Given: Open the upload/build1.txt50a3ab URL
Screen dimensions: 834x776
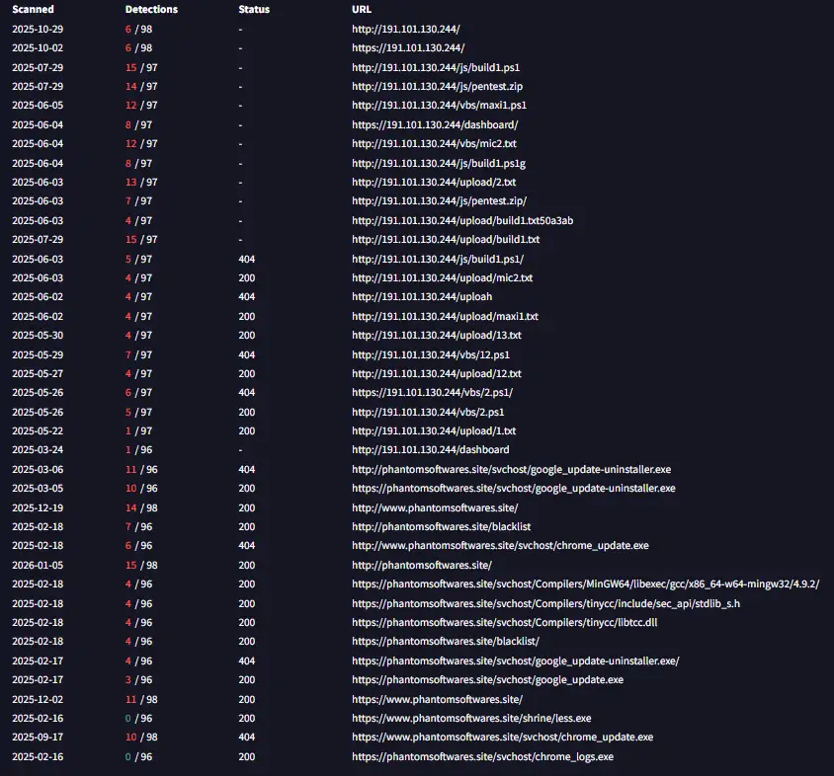Looking at the screenshot, I should (x=461, y=220).
